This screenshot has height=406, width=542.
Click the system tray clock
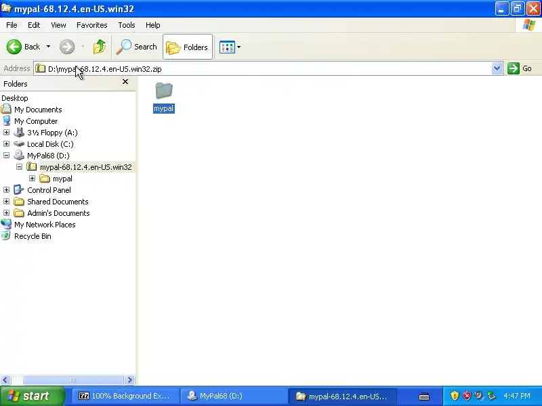point(517,396)
